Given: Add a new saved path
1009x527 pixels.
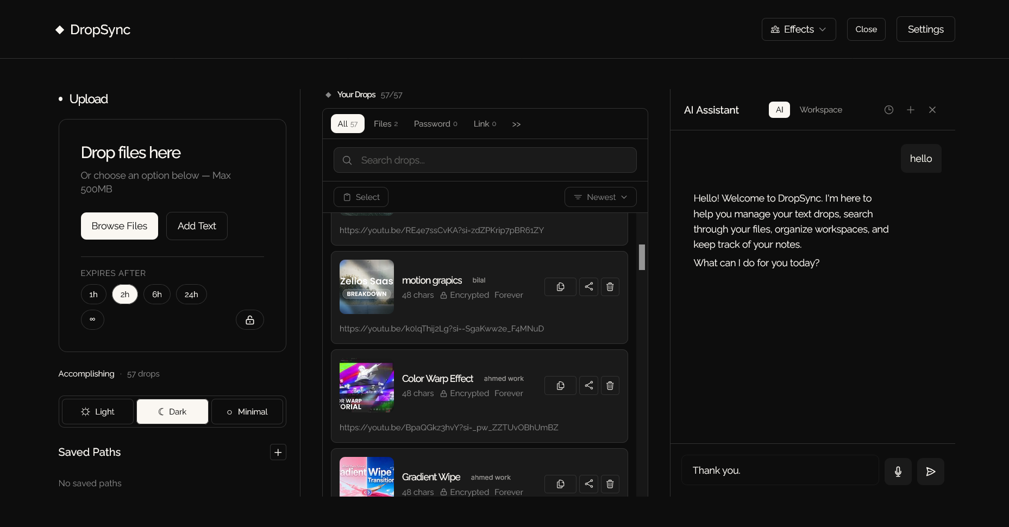Looking at the screenshot, I should [x=278, y=452].
